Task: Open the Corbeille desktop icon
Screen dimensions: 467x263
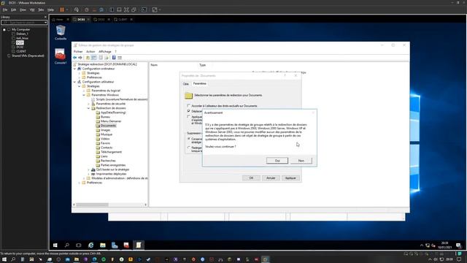Action: pos(61,33)
